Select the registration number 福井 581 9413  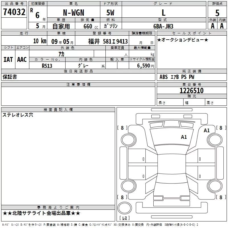(x=108, y=41)
